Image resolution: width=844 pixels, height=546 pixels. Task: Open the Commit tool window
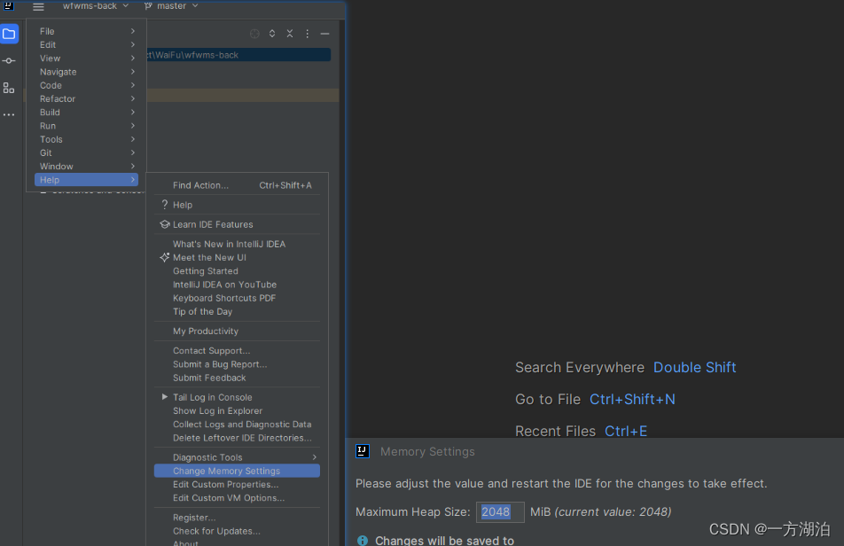pyautogui.click(x=9, y=61)
